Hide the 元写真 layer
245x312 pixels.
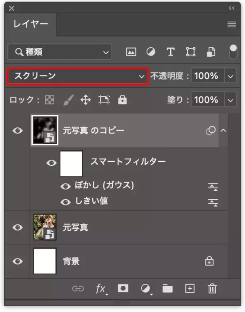18,227
